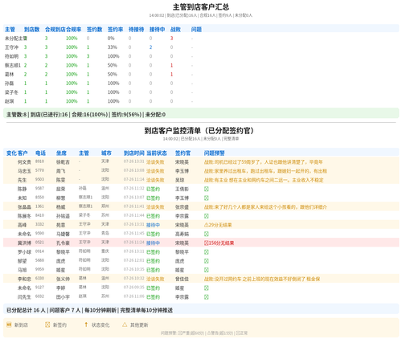Viewport: 402px width, 351px height.
Task: Click the 电话 column header
Action: click(x=40, y=153)
